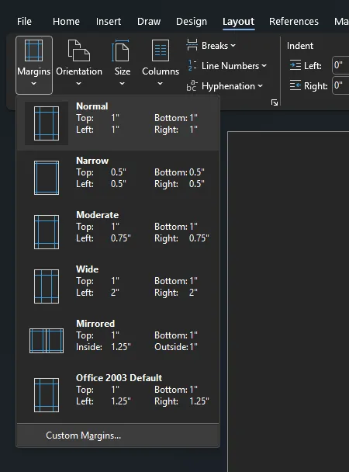Click the blank document page area
Image resolution: width=349 pixels, height=472 pixels.
pos(288,302)
